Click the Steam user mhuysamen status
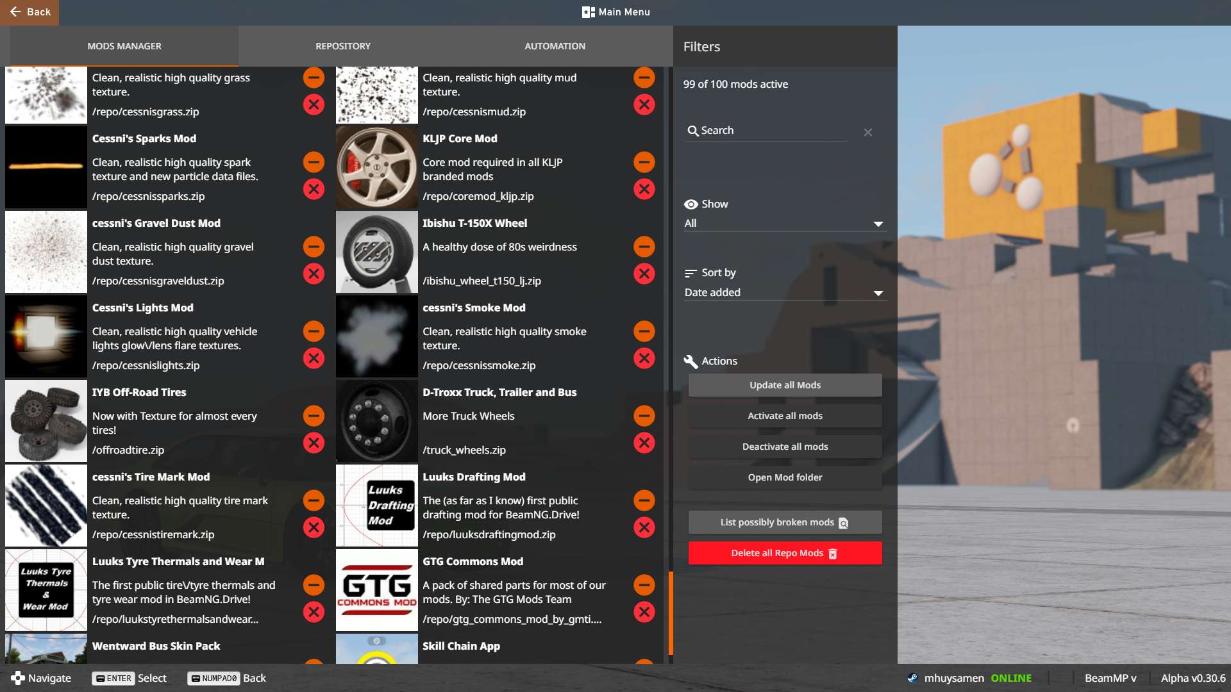 (x=969, y=678)
